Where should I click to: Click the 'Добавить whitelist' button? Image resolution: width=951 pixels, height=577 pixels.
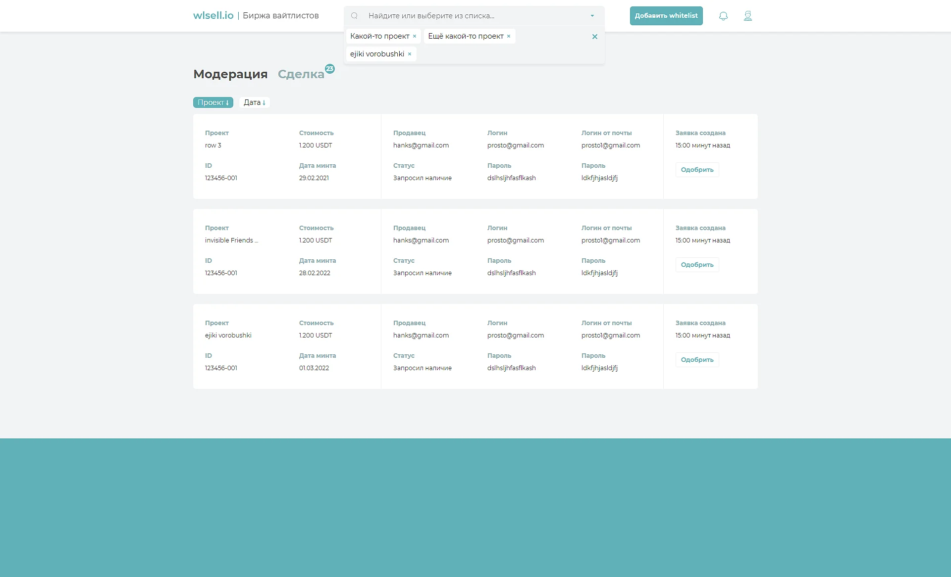pyautogui.click(x=666, y=16)
